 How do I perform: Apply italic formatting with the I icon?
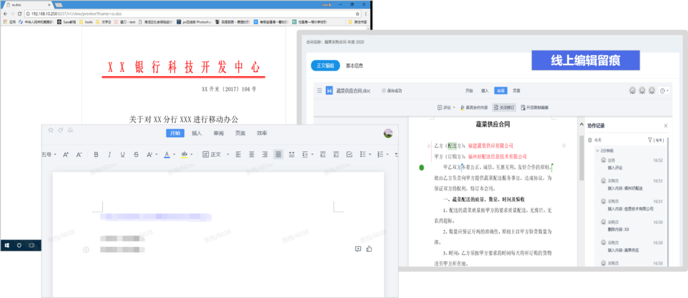pos(109,155)
